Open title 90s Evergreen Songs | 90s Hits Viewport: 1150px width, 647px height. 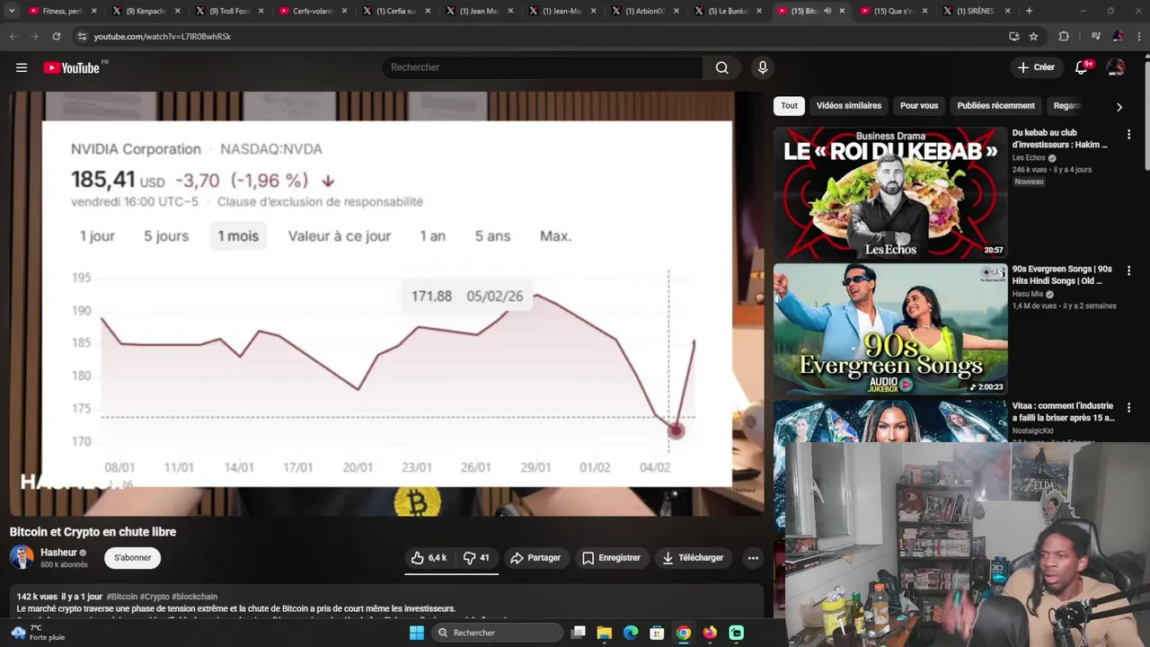(x=1062, y=275)
